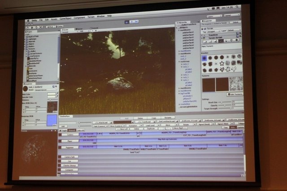The width and height of the screenshot is (287, 191).
Task: Open Spotlight search in menu bar
Action: tap(237, 7)
